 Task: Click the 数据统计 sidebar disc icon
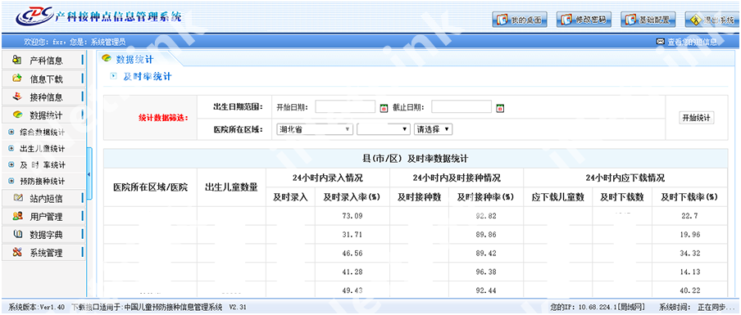[17, 115]
